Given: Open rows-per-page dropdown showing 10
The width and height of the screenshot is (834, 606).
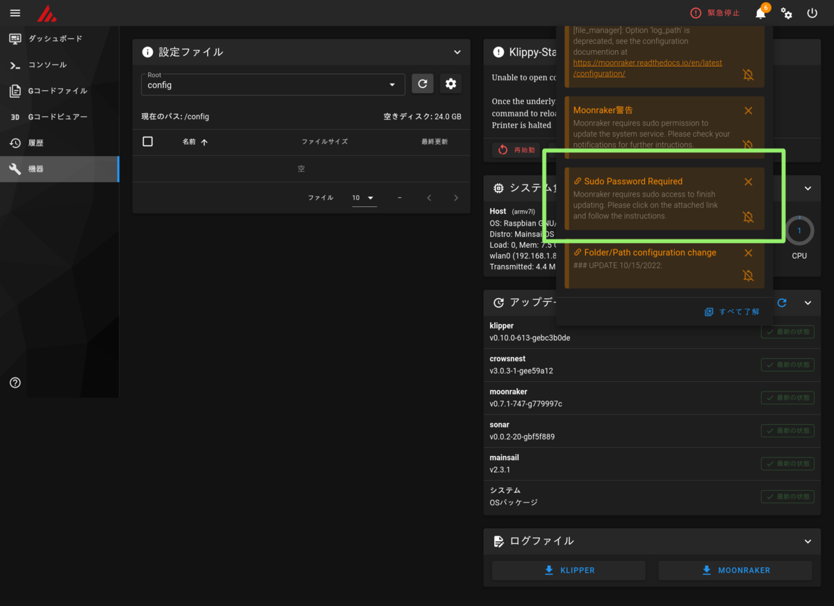Looking at the screenshot, I should (x=363, y=198).
